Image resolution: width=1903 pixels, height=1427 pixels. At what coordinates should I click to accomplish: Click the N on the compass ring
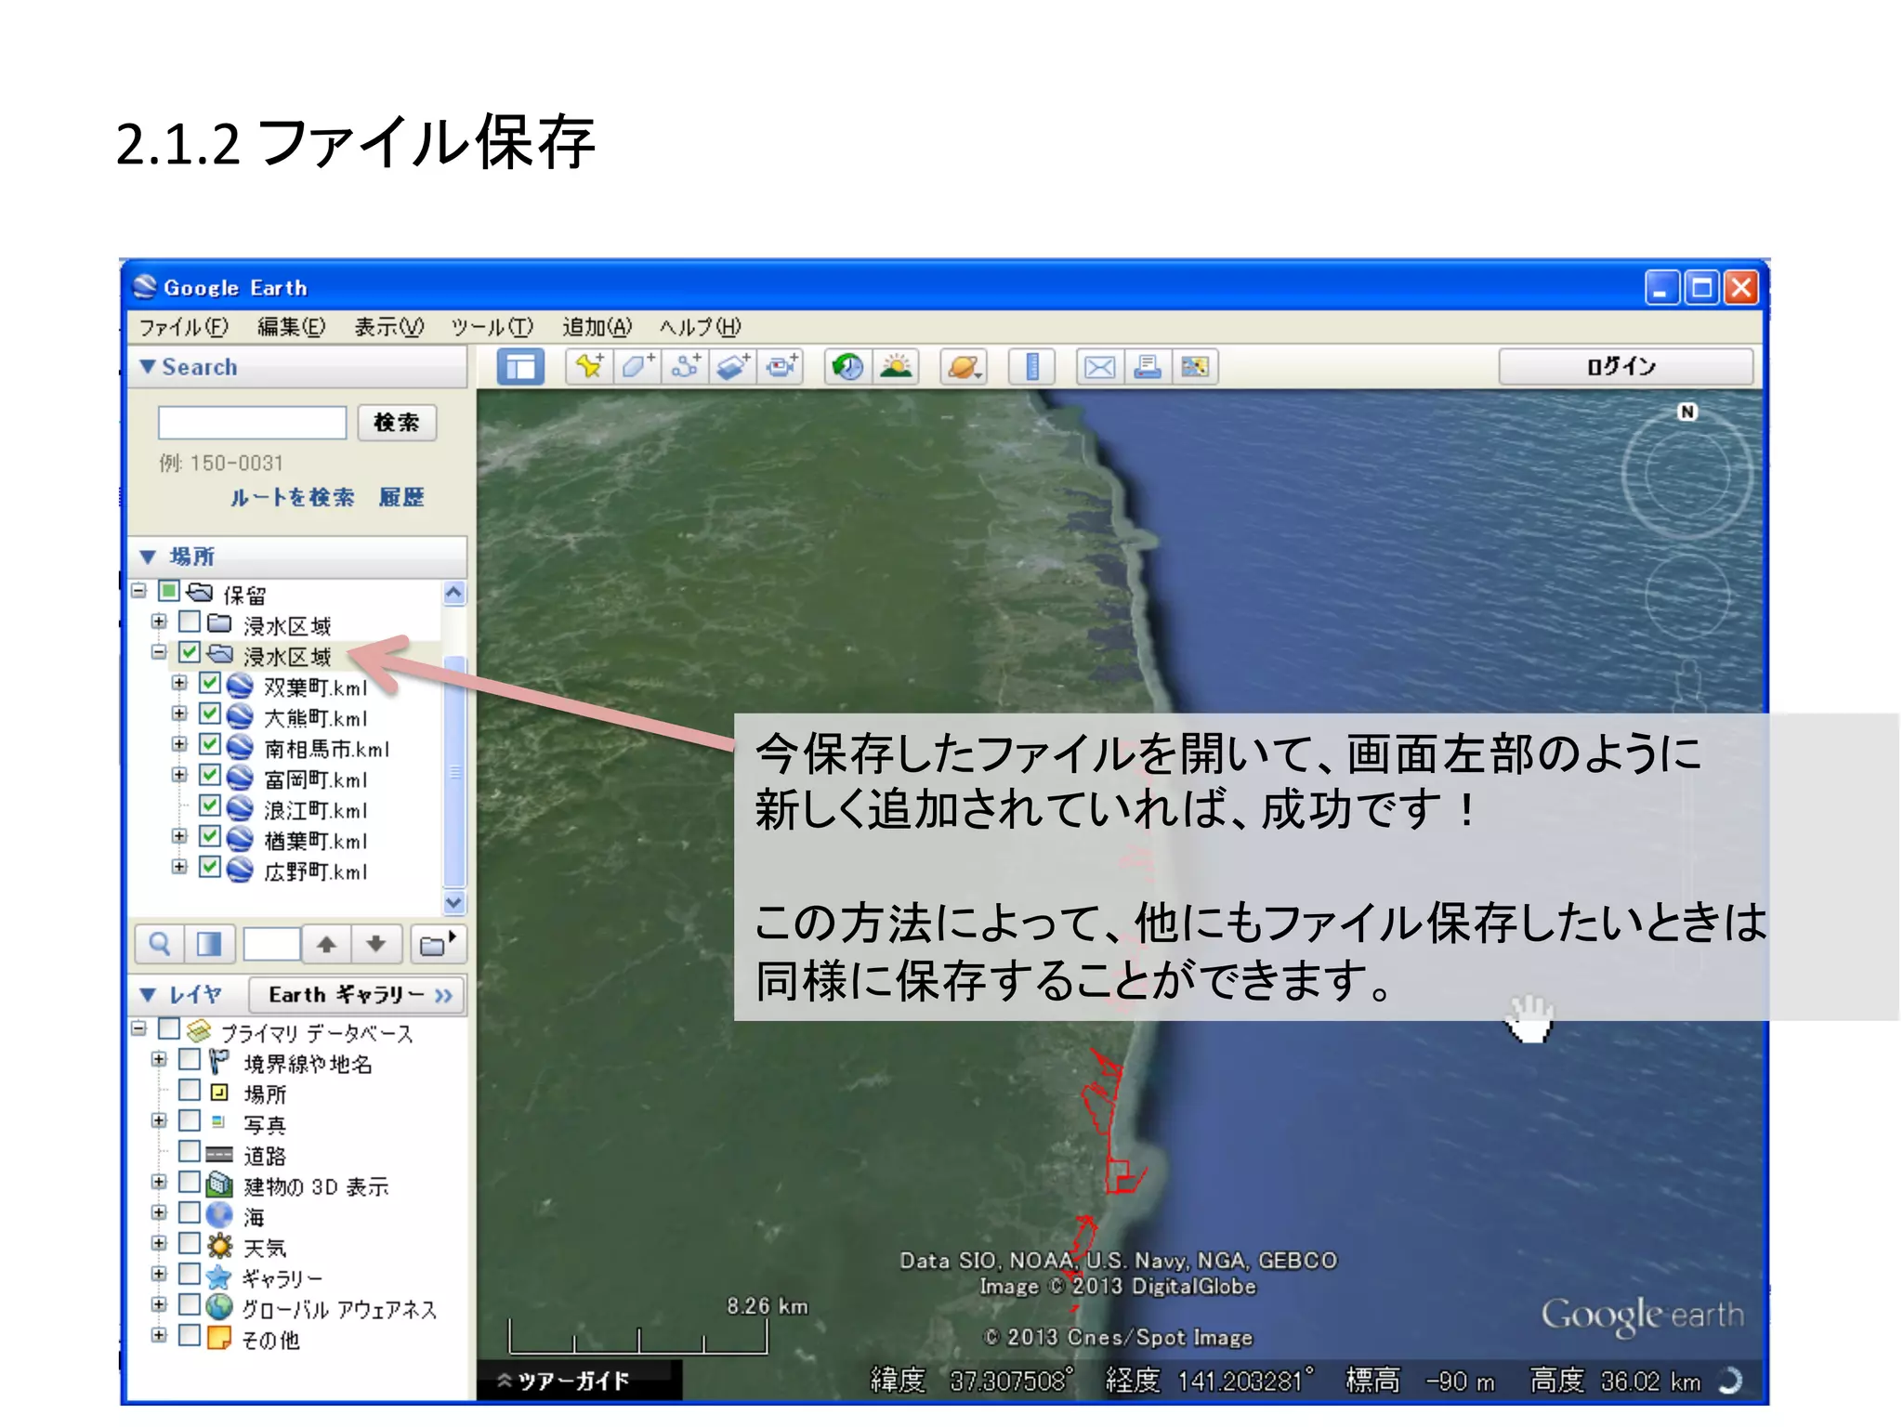[x=1687, y=412]
